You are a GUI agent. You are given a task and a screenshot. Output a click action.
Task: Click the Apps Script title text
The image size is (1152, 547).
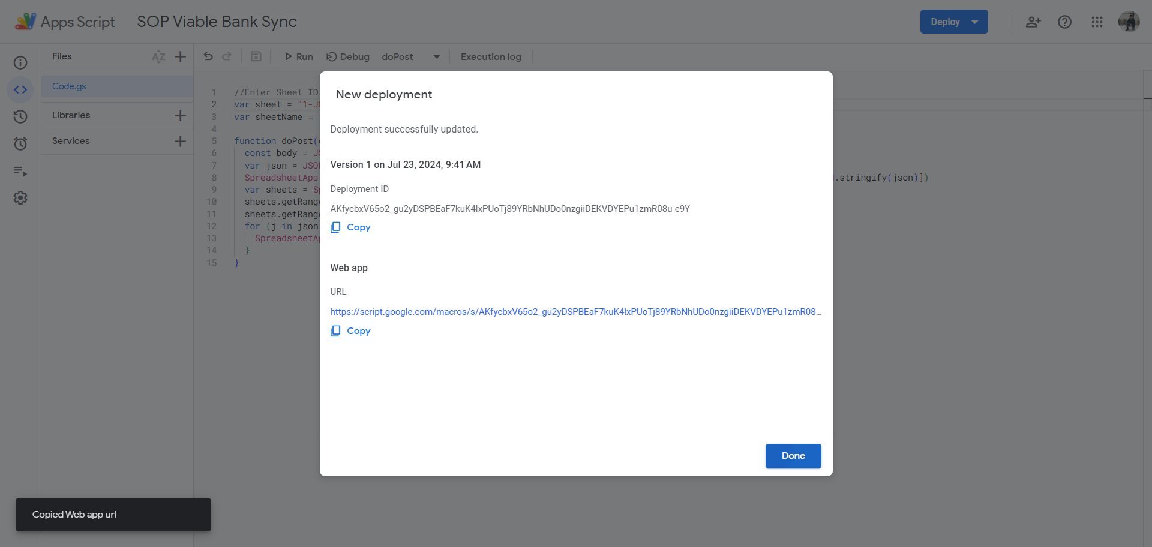(x=77, y=22)
